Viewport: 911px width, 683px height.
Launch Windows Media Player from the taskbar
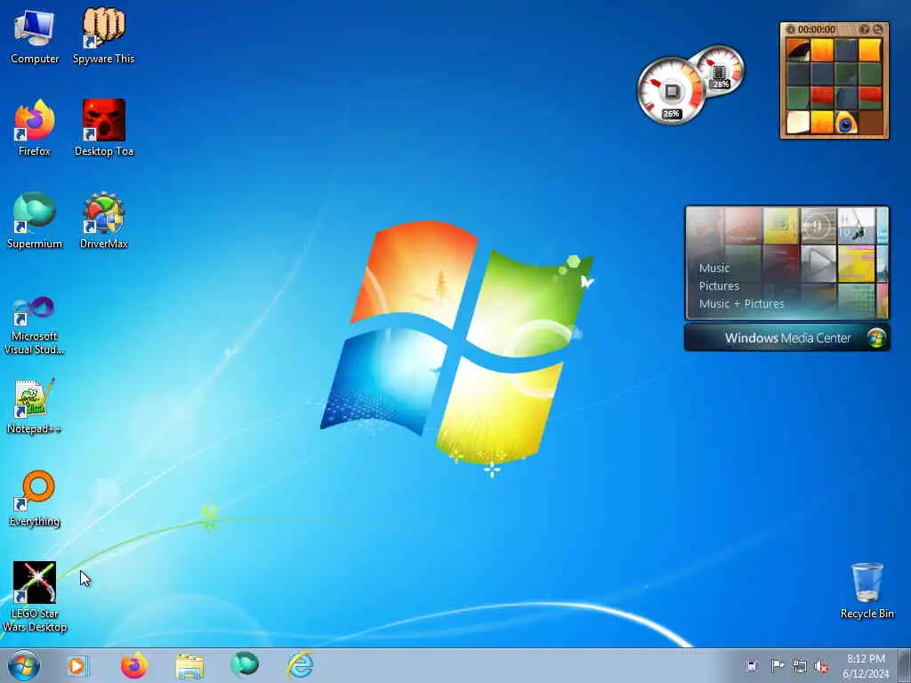[78, 665]
